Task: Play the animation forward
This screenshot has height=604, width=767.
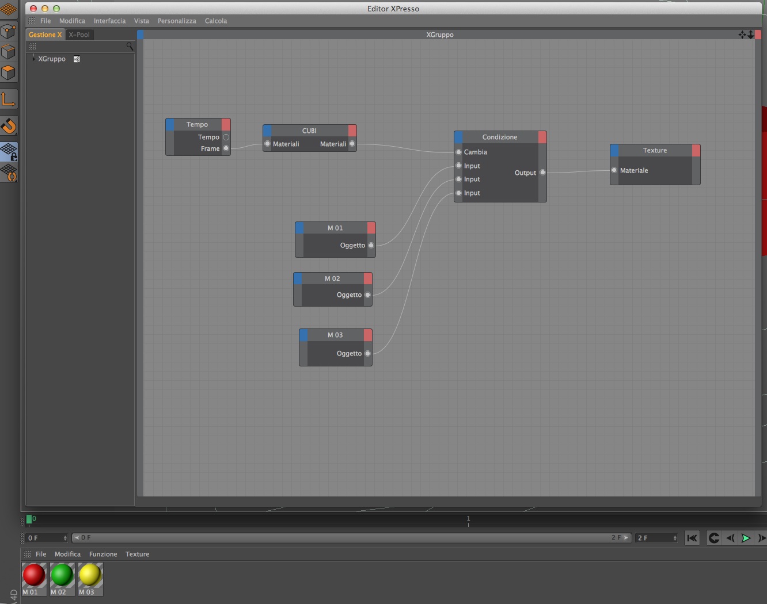Action: 746,538
